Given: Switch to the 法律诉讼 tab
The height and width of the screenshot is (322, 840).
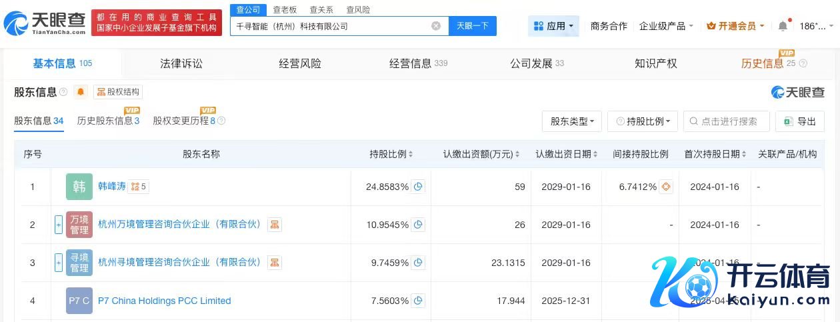Looking at the screenshot, I should tap(181, 63).
